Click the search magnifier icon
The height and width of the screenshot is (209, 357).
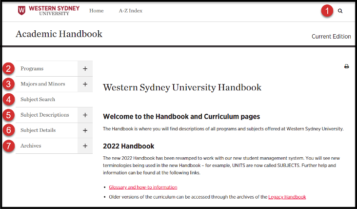pyautogui.click(x=340, y=11)
